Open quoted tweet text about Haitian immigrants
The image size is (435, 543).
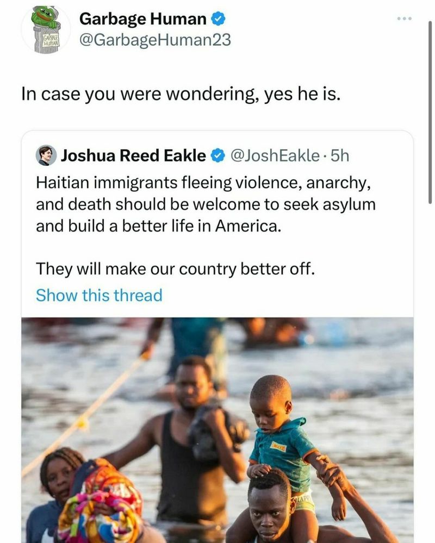coord(206,204)
